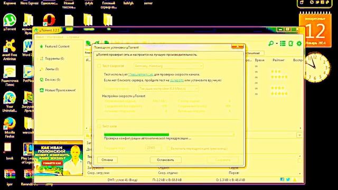Toggle the Тест скорости checkbox

[x=99, y=66]
